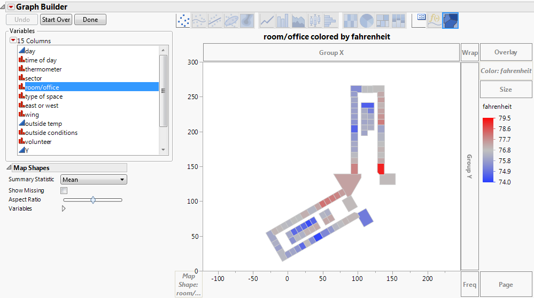
Task: Choose the Line chart element icon
Action: click(267, 20)
